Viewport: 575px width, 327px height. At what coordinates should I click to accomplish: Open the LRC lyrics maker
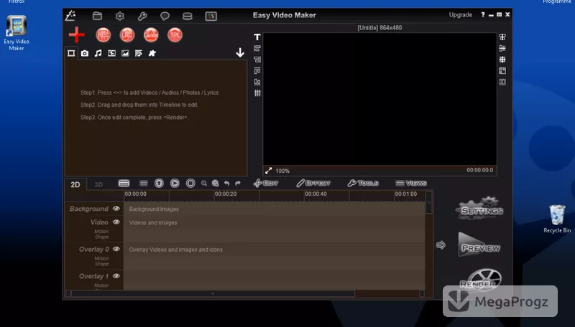tap(127, 34)
